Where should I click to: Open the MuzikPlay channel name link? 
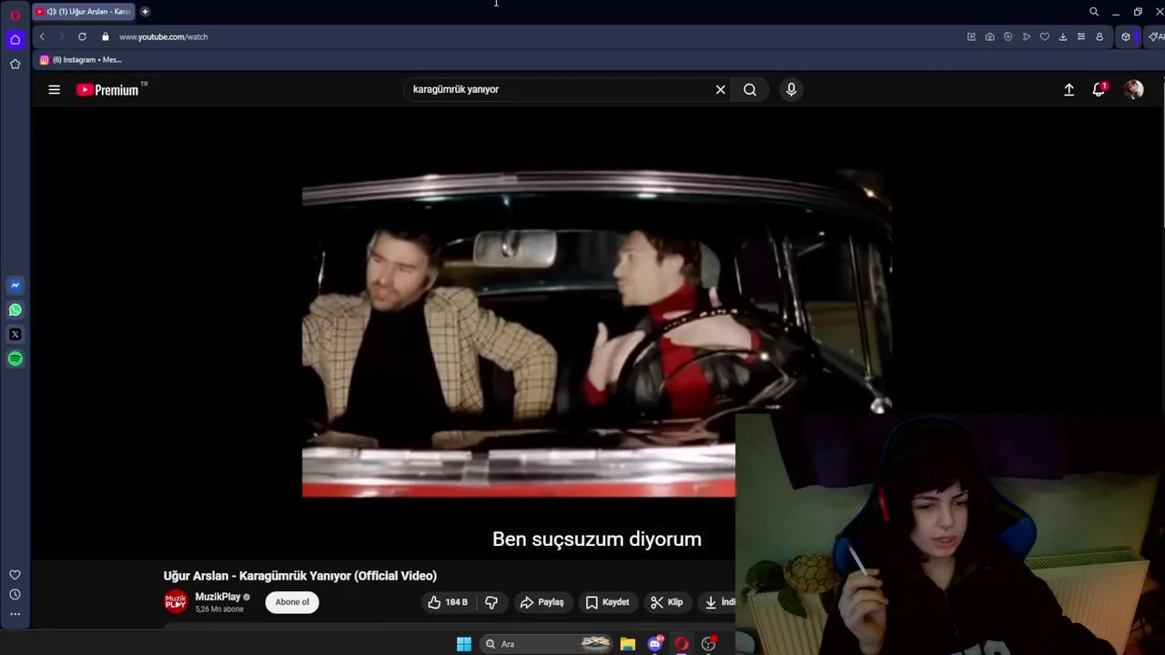[218, 597]
